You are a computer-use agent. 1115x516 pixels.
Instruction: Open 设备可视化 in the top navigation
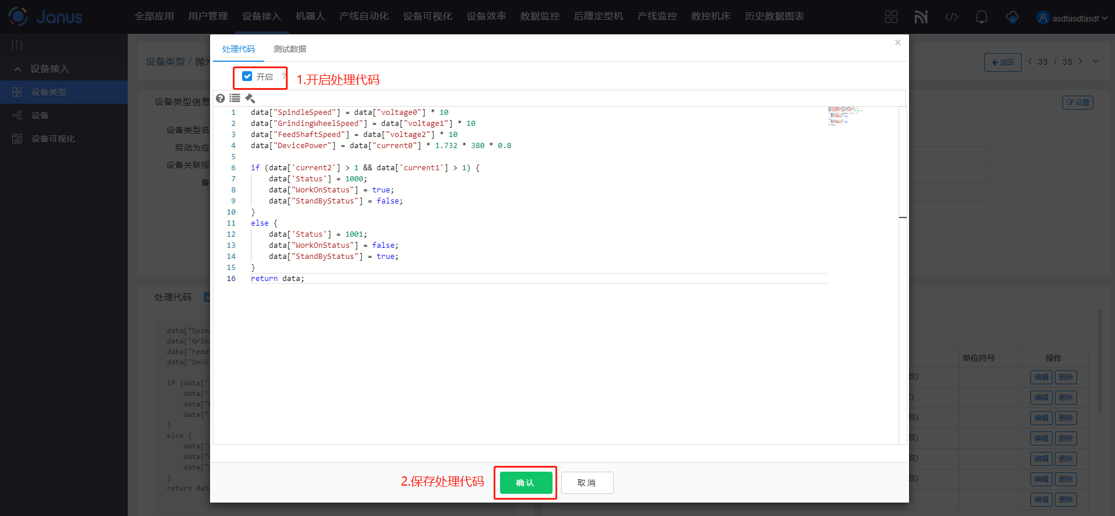click(428, 16)
